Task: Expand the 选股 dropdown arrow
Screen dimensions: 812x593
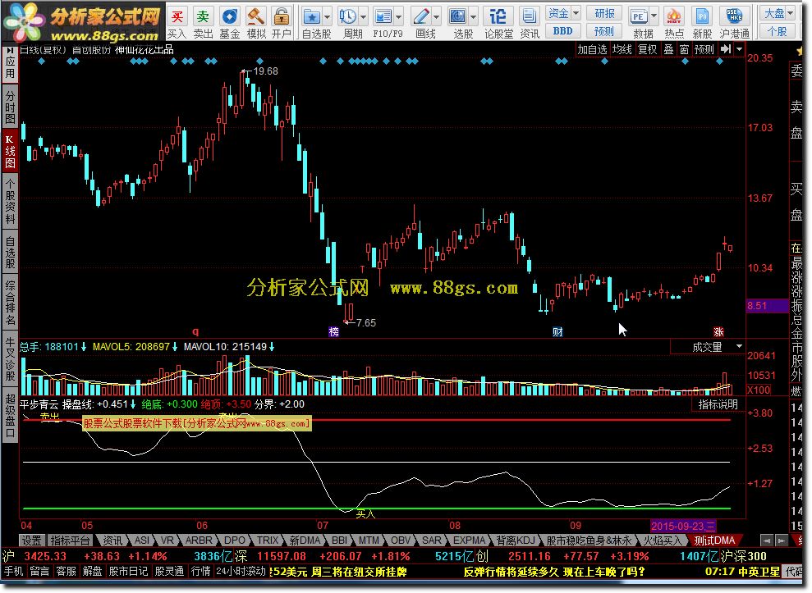Action: (x=473, y=17)
